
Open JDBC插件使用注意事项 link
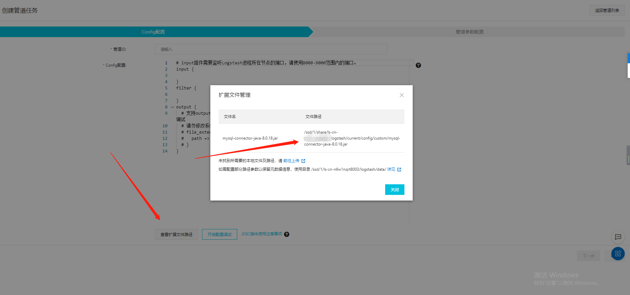261,234
